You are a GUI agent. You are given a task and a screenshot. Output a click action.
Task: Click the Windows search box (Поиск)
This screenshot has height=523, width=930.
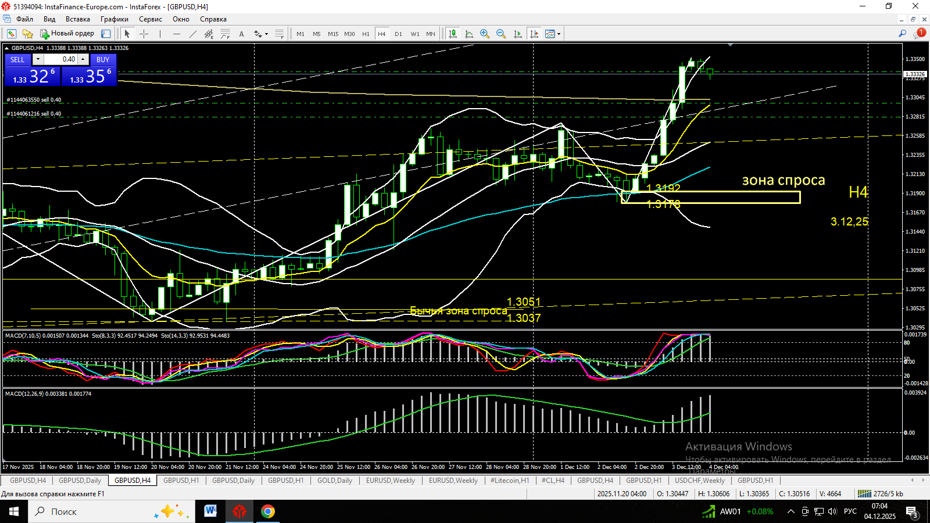point(110,511)
